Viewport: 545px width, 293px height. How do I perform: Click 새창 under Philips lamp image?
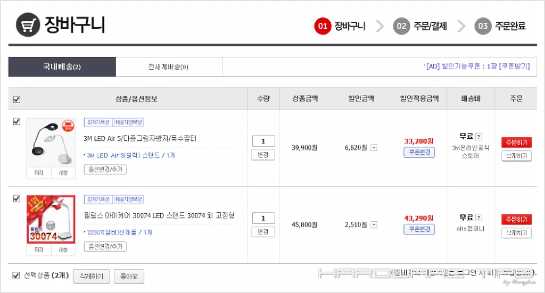pyautogui.click(x=63, y=249)
